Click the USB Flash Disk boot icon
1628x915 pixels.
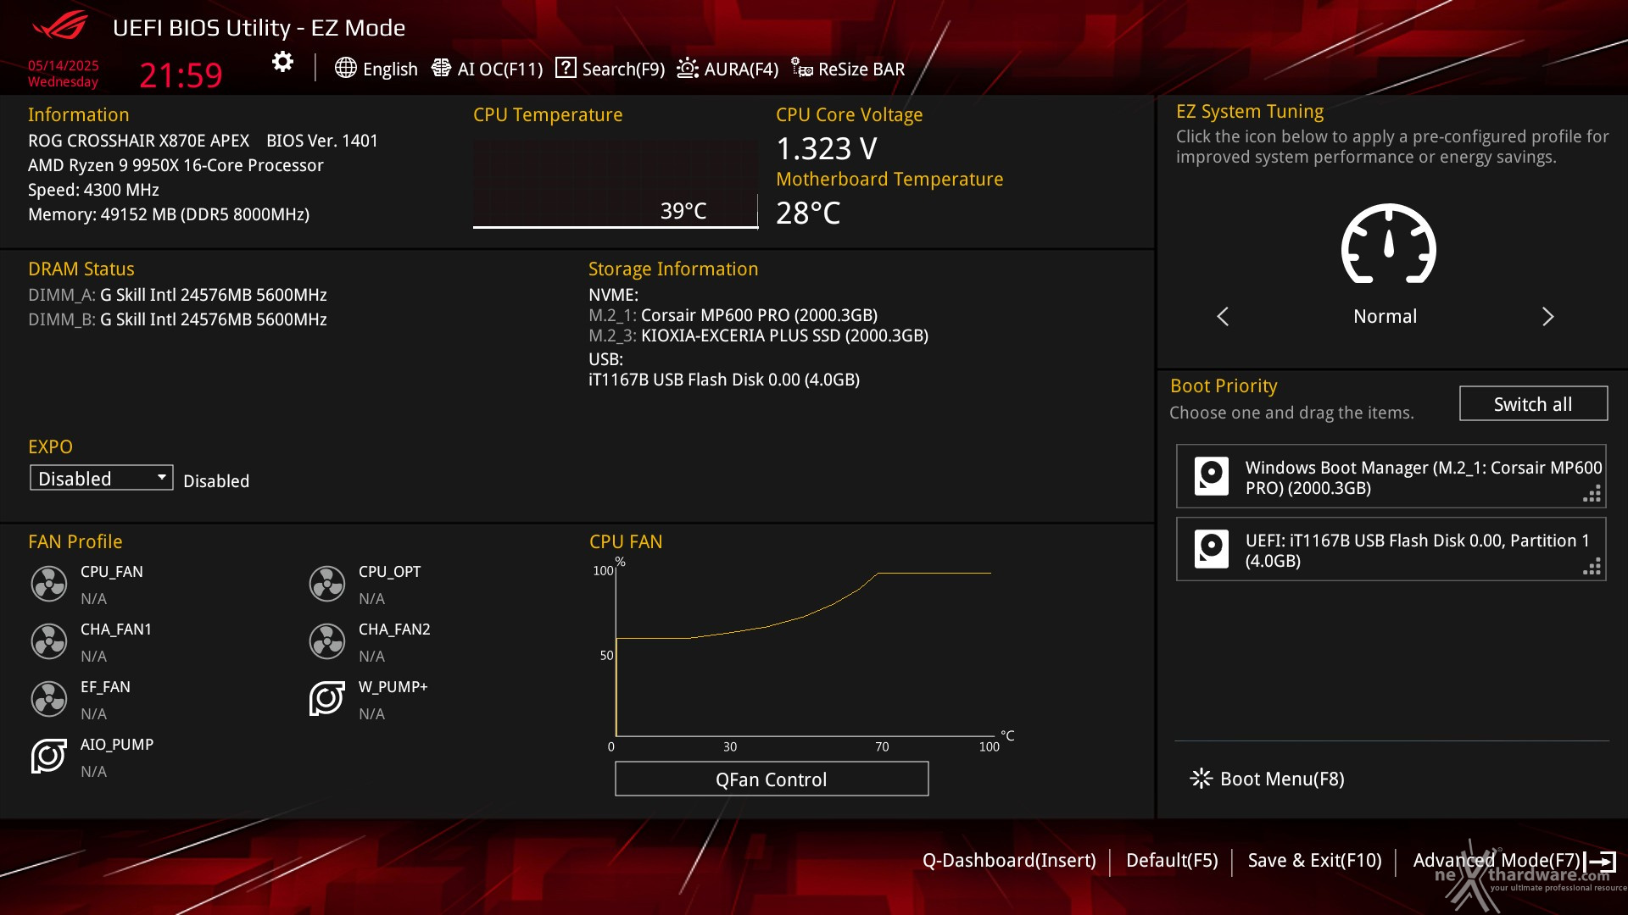coord(1211,549)
